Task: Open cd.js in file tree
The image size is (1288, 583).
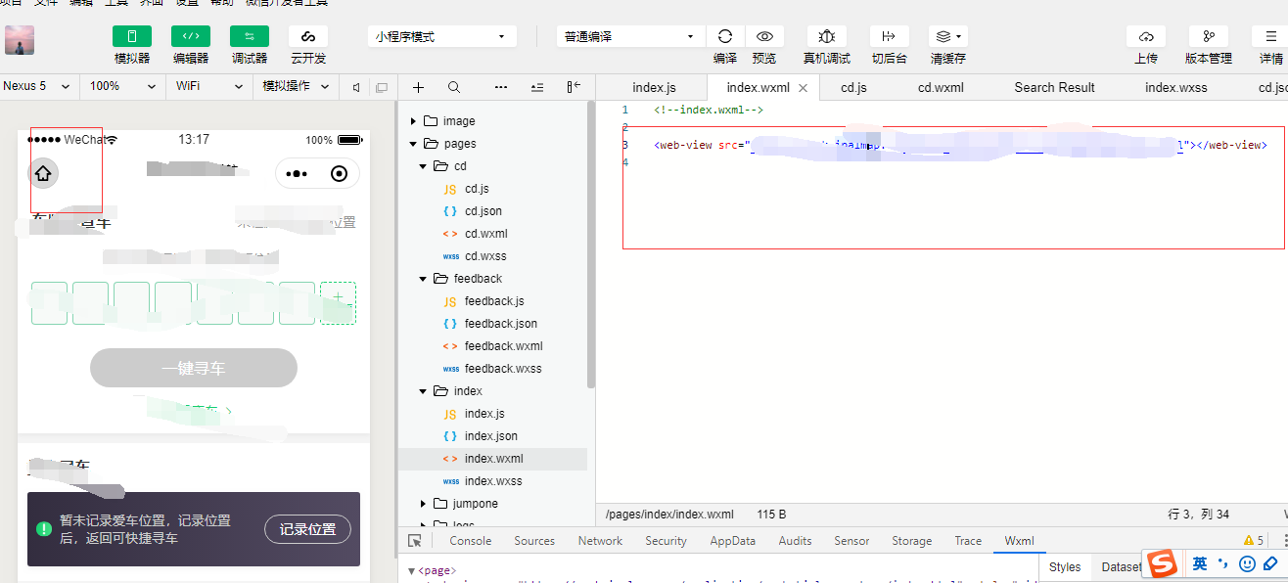Action: pyautogui.click(x=477, y=189)
